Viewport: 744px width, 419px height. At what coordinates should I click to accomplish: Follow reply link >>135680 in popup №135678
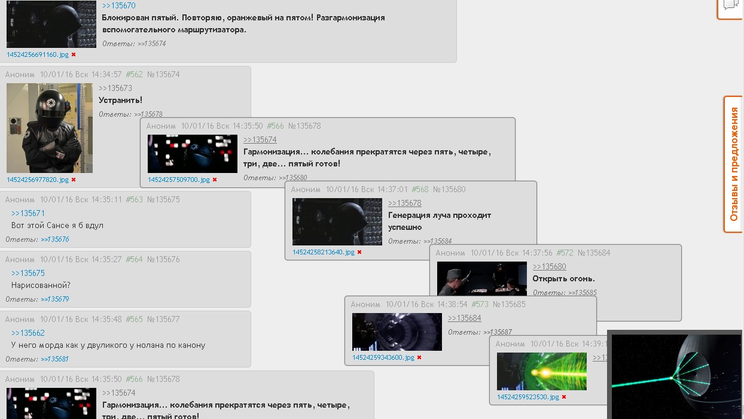click(293, 178)
